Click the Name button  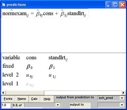coord(22,99)
